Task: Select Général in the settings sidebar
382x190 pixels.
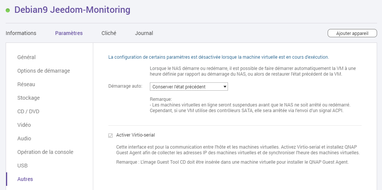Action: tap(26, 57)
